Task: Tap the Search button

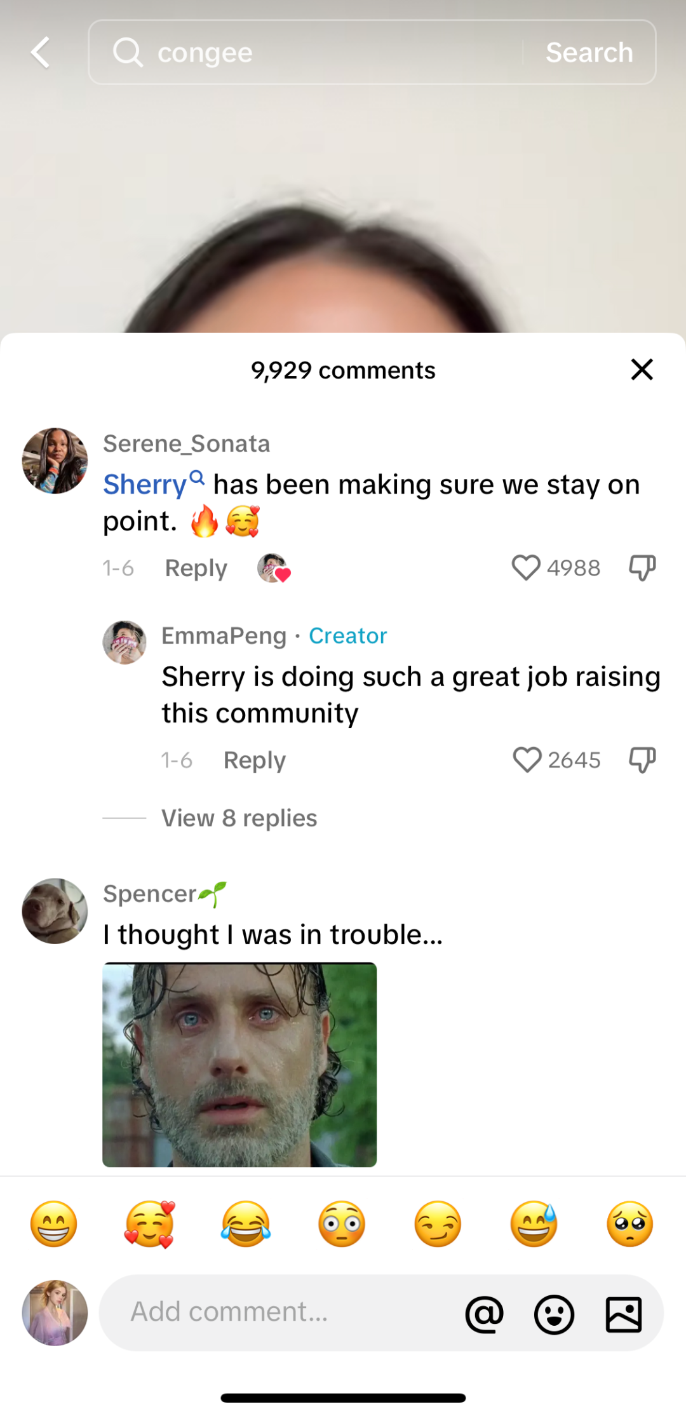Action: coord(589,52)
